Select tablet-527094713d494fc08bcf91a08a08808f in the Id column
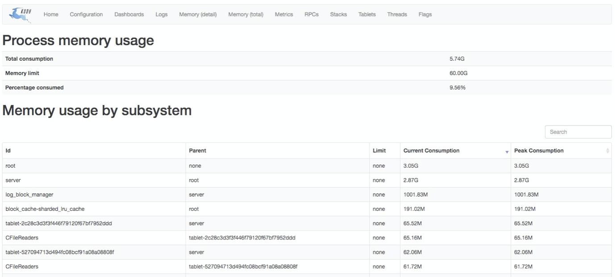Viewport: 615px width, 277px height. point(94,252)
